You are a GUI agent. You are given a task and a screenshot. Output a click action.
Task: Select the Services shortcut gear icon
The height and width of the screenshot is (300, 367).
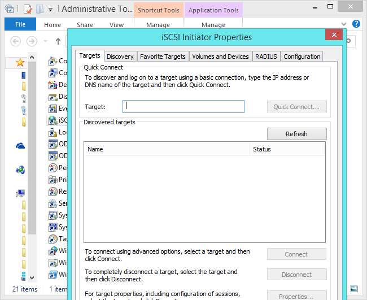point(53,203)
